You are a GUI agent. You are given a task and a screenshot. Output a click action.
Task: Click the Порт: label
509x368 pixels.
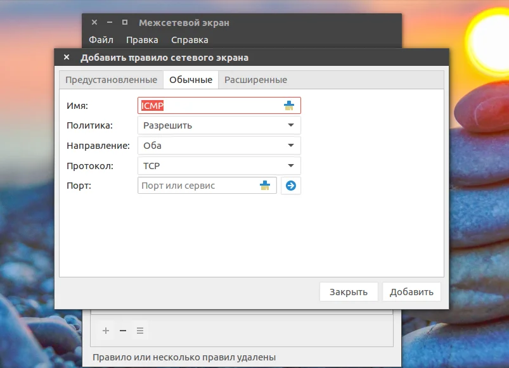point(79,186)
